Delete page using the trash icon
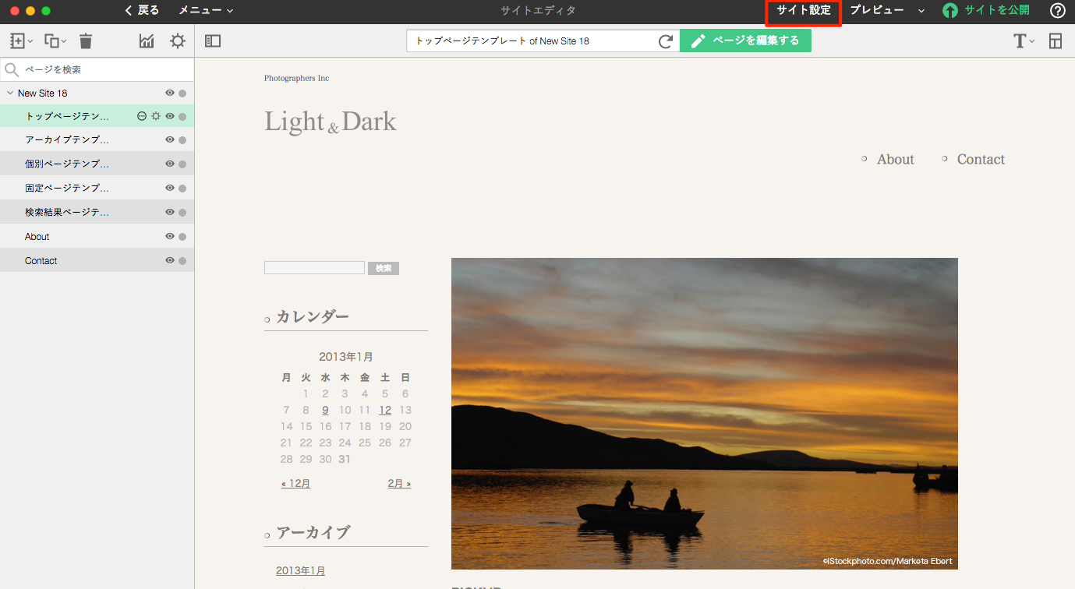The width and height of the screenshot is (1075, 589). pos(86,41)
